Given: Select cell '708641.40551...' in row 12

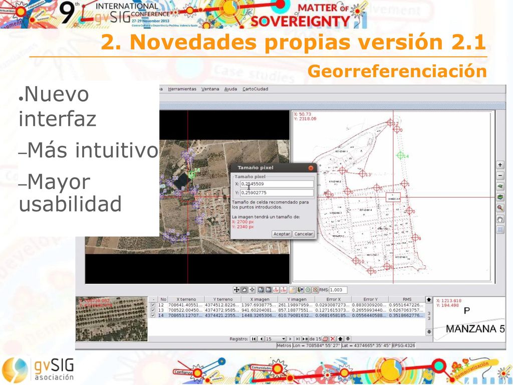Looking at the screenshot, I should [185, 305].
